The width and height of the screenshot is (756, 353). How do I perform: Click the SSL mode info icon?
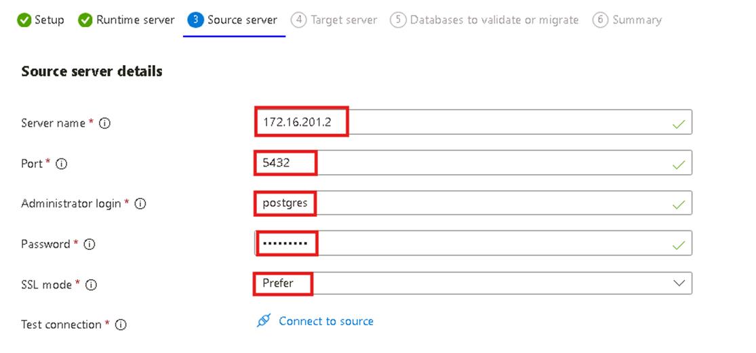click(x=92, y=285)
